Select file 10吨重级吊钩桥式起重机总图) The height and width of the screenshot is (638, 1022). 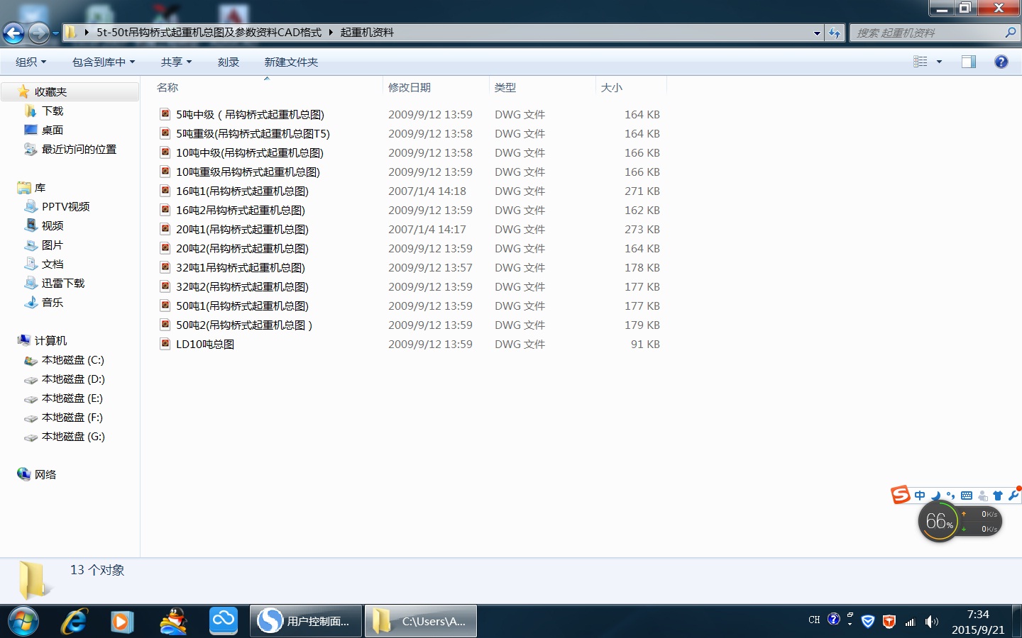(x=248, y=172)
